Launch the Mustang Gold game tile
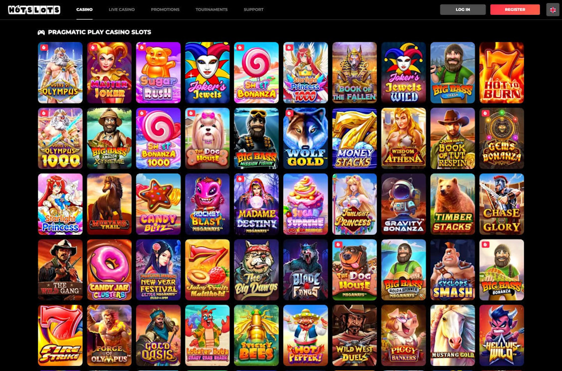 click(453, 336)
